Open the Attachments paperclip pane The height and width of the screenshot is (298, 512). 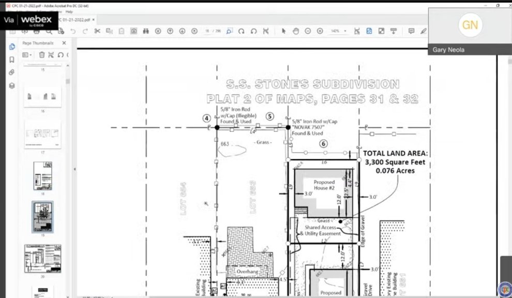12,72
